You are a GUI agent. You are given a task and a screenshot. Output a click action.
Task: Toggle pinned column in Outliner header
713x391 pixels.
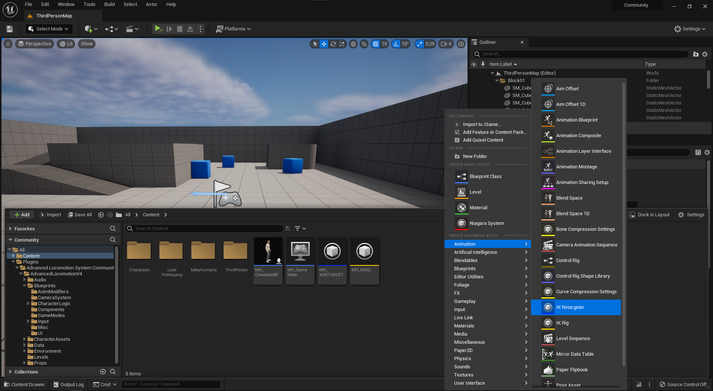click(x=483, y=64)
